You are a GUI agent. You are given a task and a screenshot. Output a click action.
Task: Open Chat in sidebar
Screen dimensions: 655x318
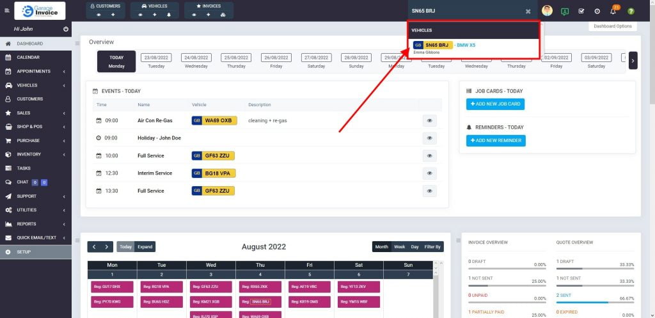pos(36,182)
